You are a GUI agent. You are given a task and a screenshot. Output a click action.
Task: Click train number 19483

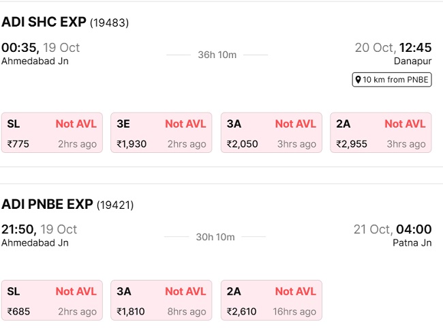pyautogui.click(x=110, y=23)
